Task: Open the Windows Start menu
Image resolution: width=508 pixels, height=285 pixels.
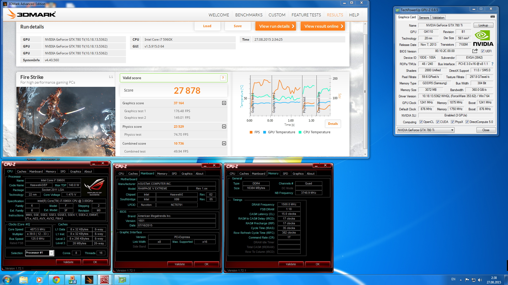Action: click(x=7, y=280)
